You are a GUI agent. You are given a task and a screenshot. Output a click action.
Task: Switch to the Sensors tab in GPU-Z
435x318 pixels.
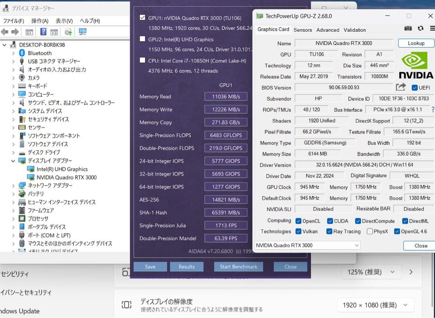click(x=302, y=29)
